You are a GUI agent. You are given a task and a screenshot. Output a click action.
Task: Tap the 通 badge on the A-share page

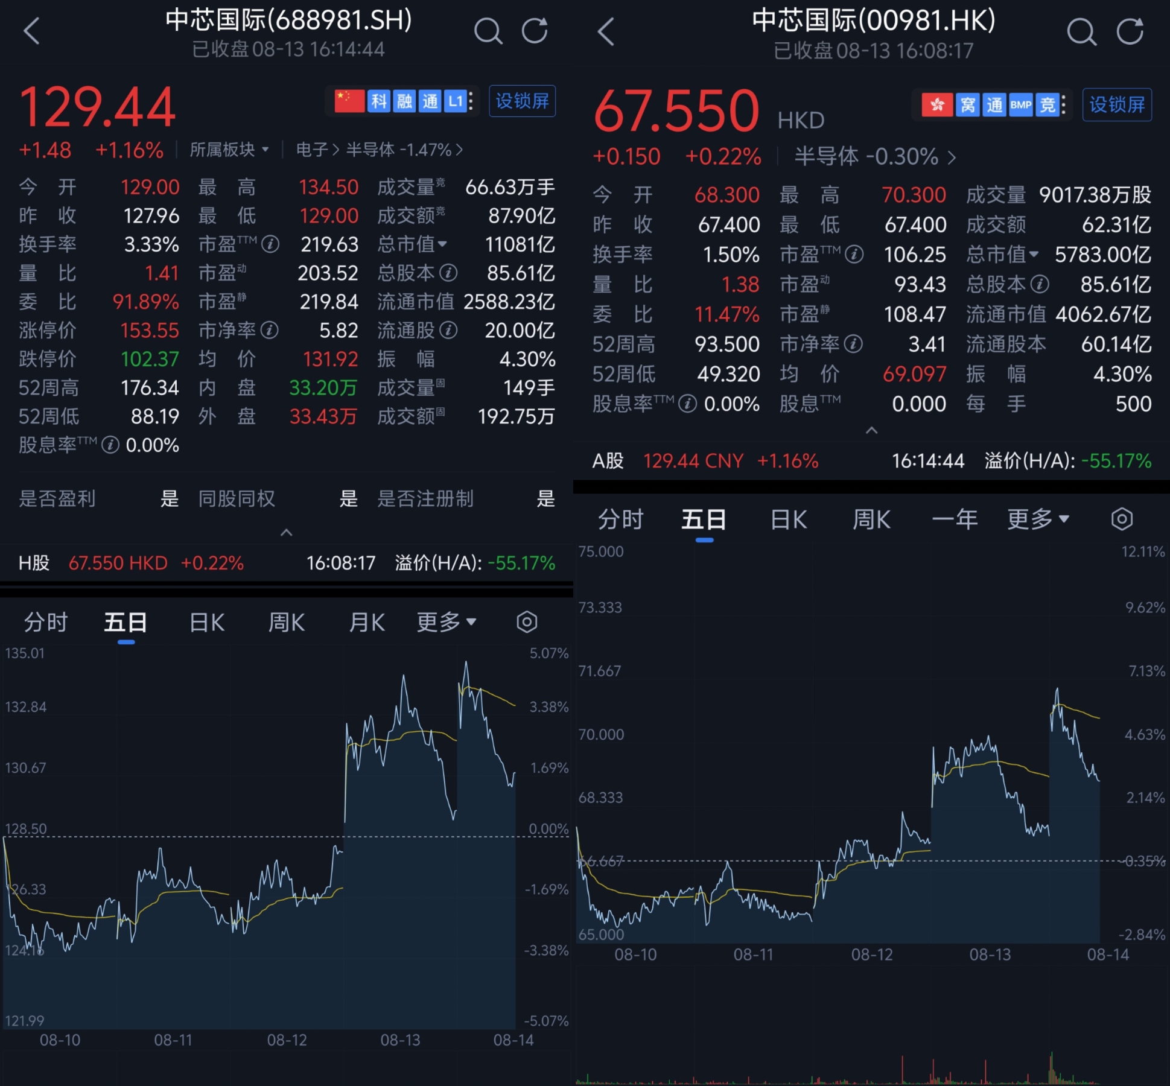coord(430,101)
